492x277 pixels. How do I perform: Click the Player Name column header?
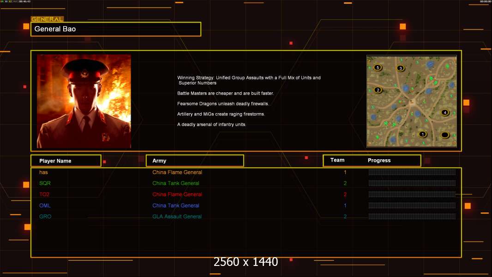(66, 161)
